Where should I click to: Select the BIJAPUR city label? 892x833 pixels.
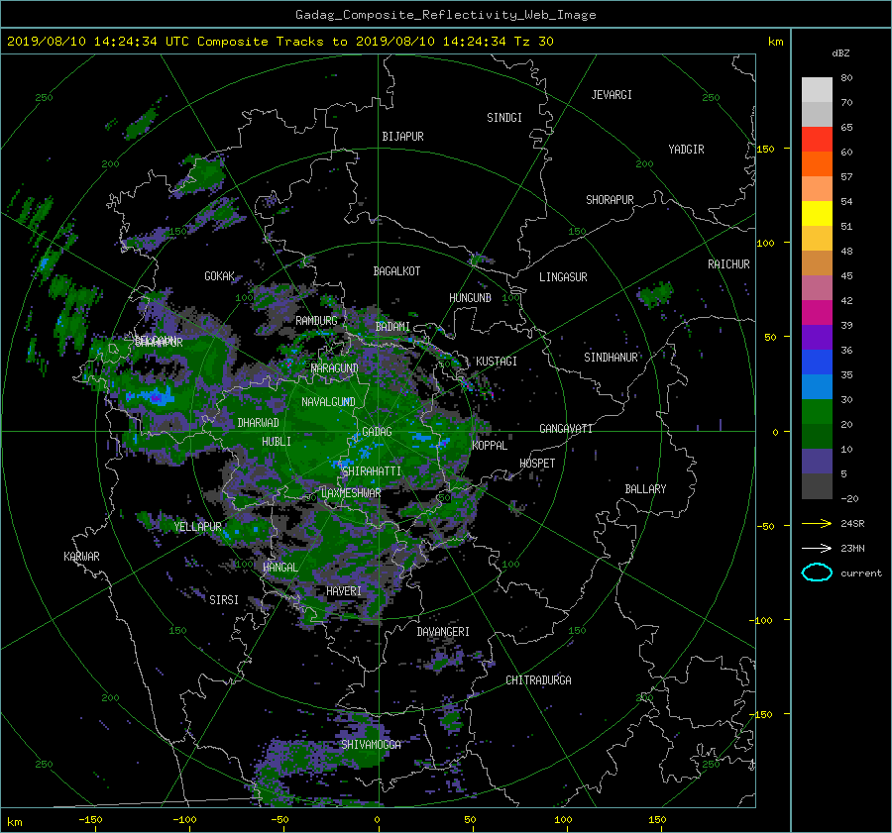tap(402, 137)
